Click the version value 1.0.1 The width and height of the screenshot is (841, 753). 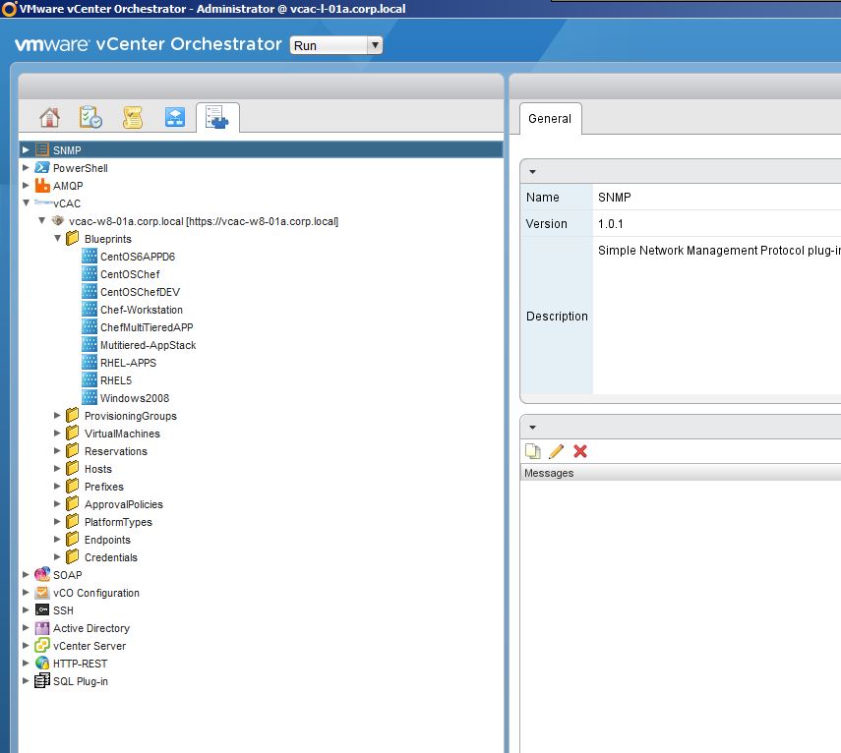click(611, 224)
